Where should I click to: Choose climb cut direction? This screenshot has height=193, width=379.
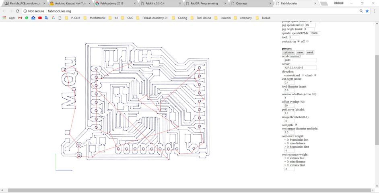tap(315, 75)
